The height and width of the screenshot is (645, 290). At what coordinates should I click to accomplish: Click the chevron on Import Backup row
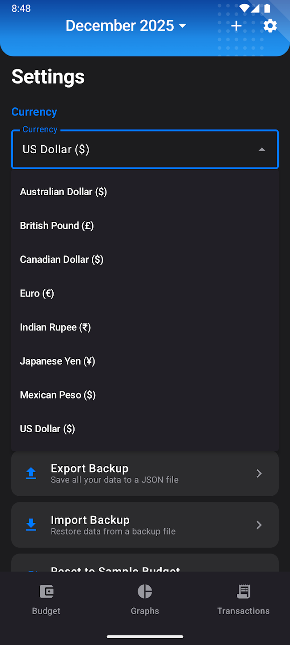(x=259, y=525)
